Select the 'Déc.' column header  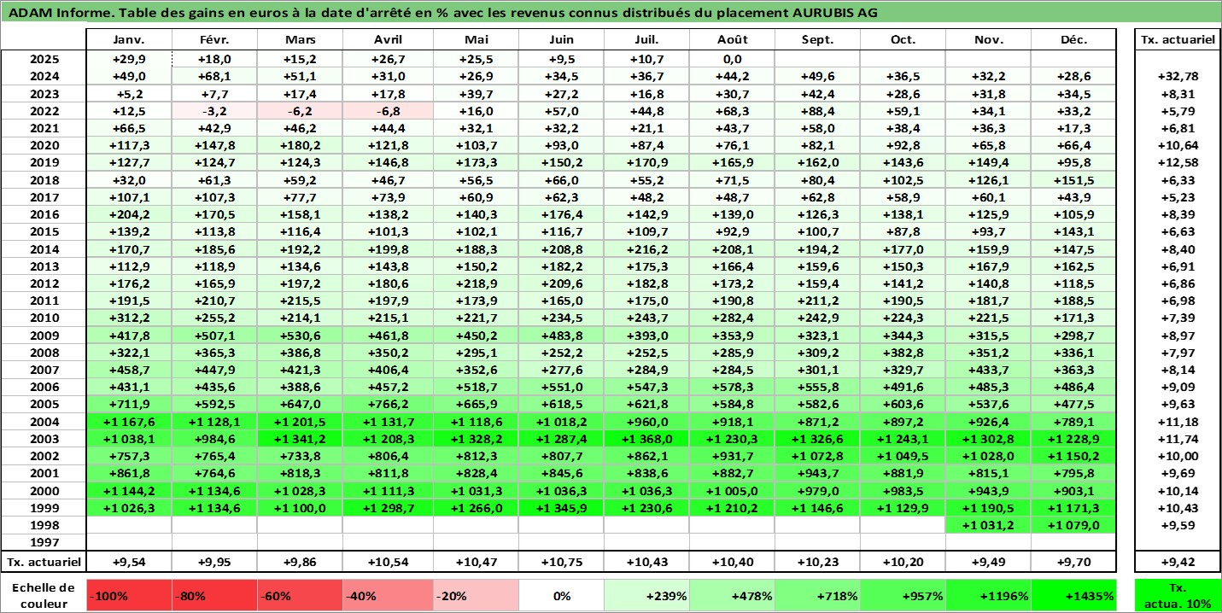[x=1074, y=40]
